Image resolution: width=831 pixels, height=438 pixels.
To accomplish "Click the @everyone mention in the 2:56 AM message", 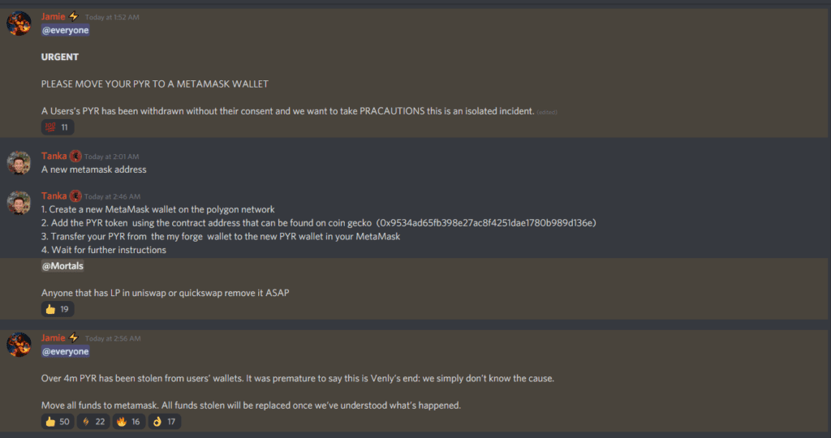I will tap(65, 351).
